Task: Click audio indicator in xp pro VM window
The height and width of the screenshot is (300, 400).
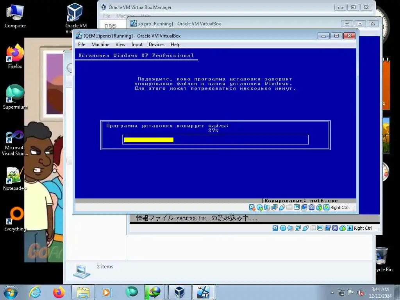Action: [x=290, y=228]
